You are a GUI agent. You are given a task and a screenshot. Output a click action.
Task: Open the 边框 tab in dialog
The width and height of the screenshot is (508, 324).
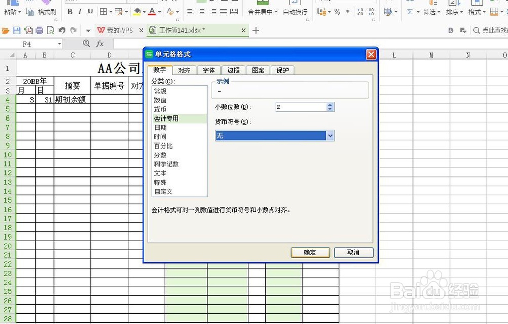coord(233,70)
